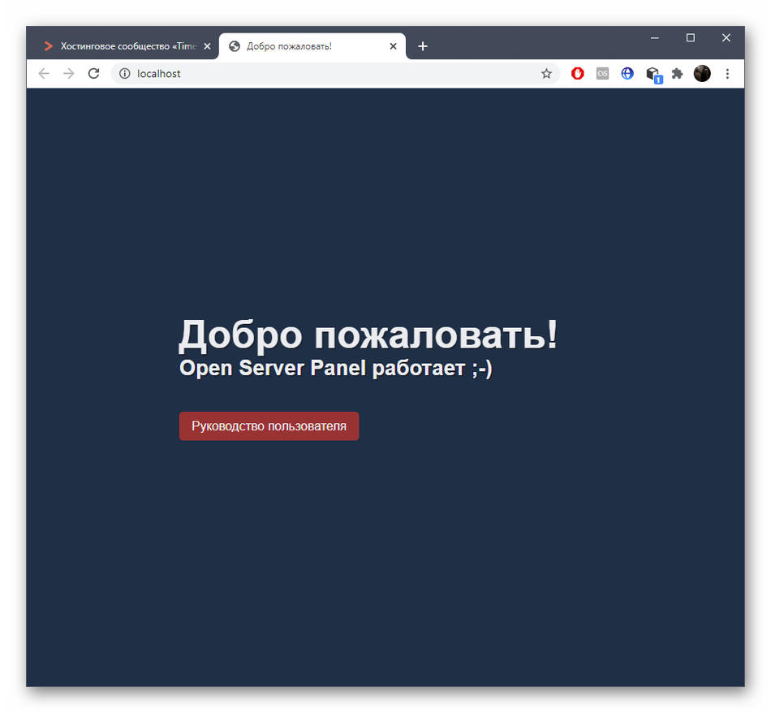This screenshot has height=713, width=771.
Task: Open the user profile avatar menu
Action: [x=702, y=74]
